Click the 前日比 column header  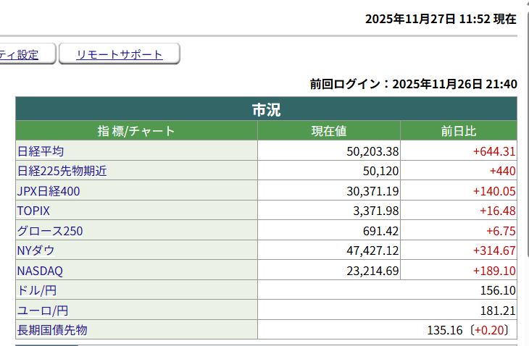(459, 131)
